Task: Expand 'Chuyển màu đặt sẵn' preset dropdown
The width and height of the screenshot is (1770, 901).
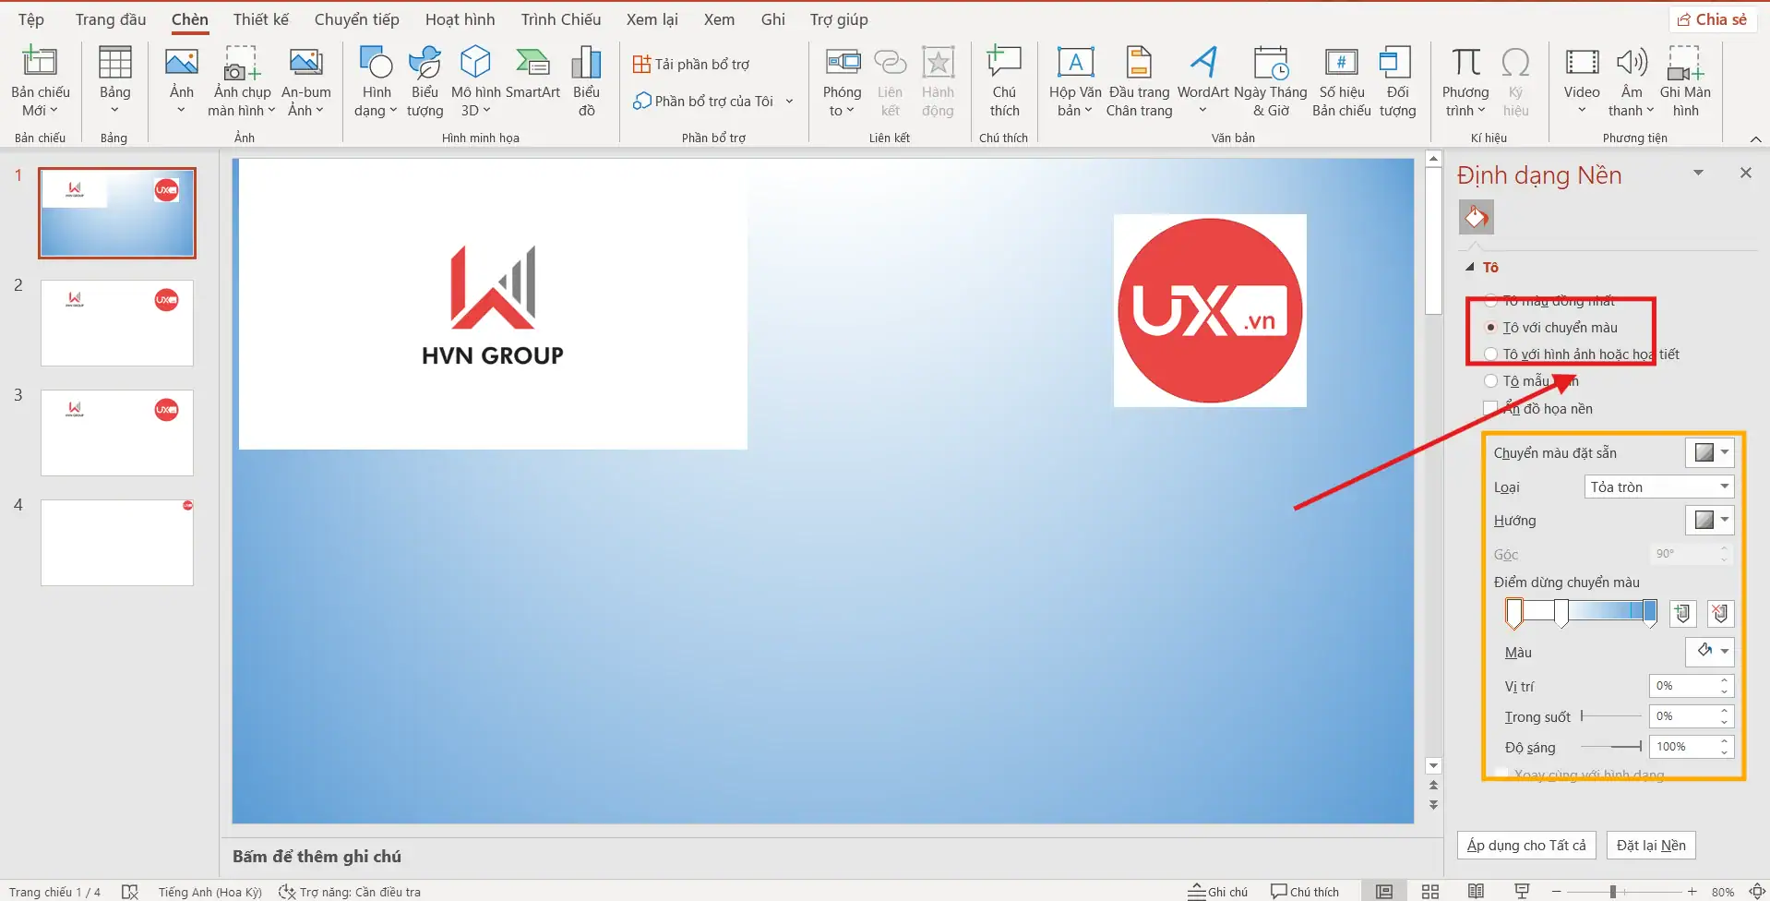Action: (x=1710, y=453)
